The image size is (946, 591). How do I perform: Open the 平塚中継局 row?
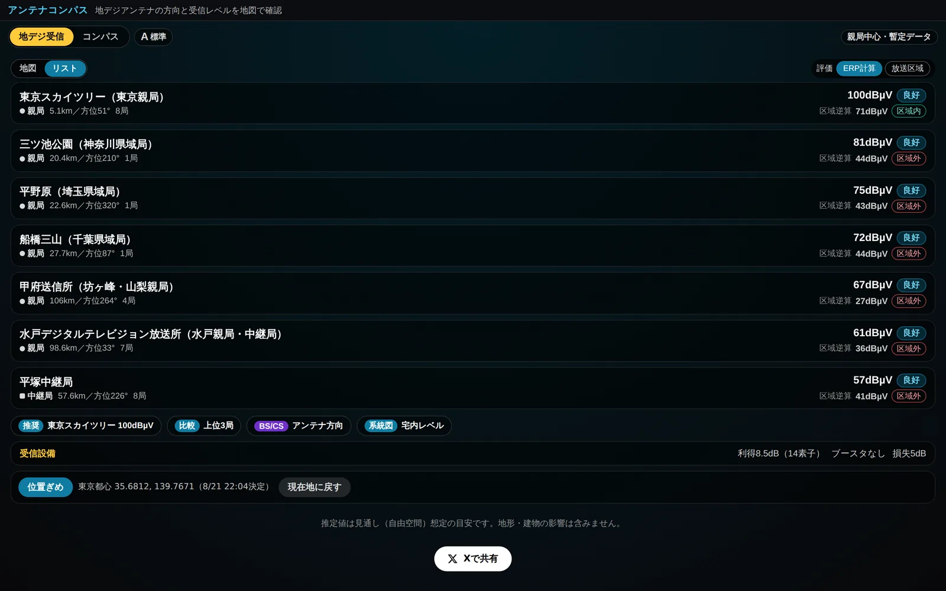(x=472, y=388)
